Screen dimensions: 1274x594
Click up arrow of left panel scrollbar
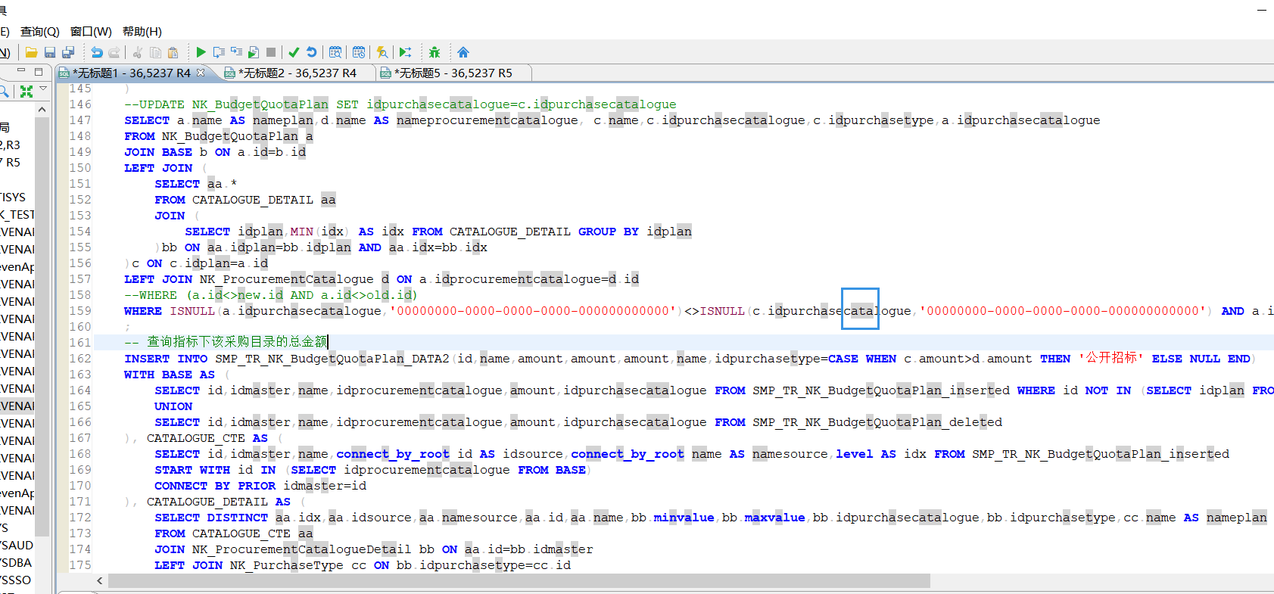coord(42,110)
